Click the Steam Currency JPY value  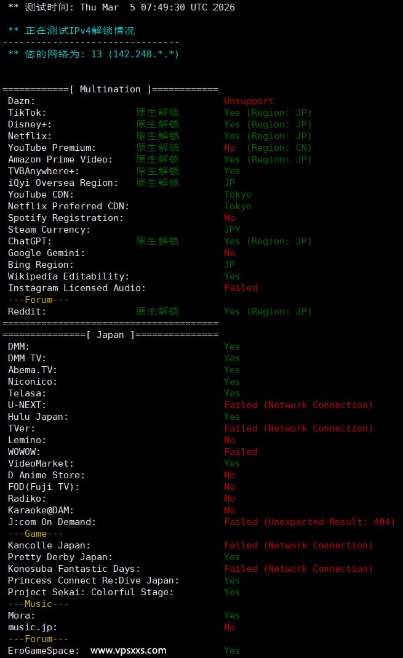tap(232, 230)
